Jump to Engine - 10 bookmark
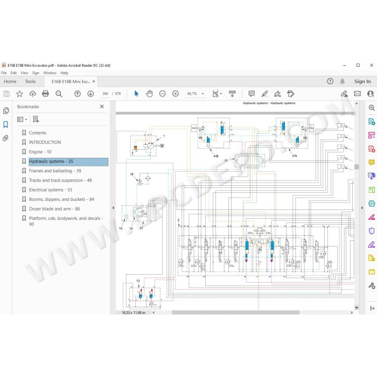377x377 pixels. pos(40,152)
